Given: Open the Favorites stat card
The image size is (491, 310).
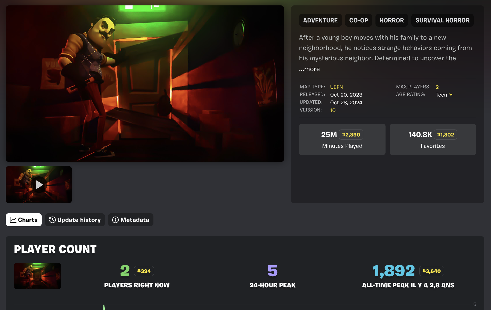Looking at the screenshot, I should 433,139.
